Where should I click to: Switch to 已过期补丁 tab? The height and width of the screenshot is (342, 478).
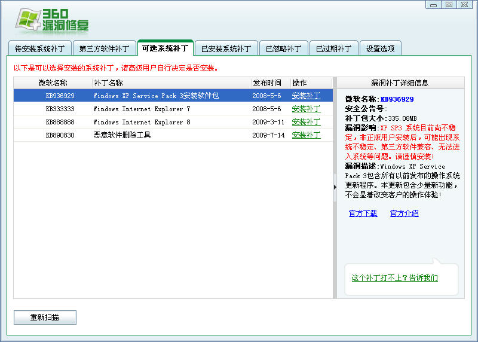click(334, 48)
